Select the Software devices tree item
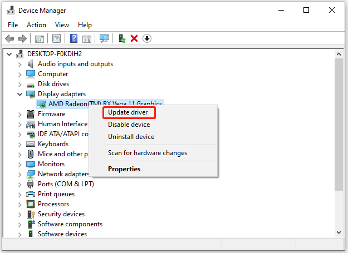This screenshot has width=348, height=253. click(x=62, y=234)
